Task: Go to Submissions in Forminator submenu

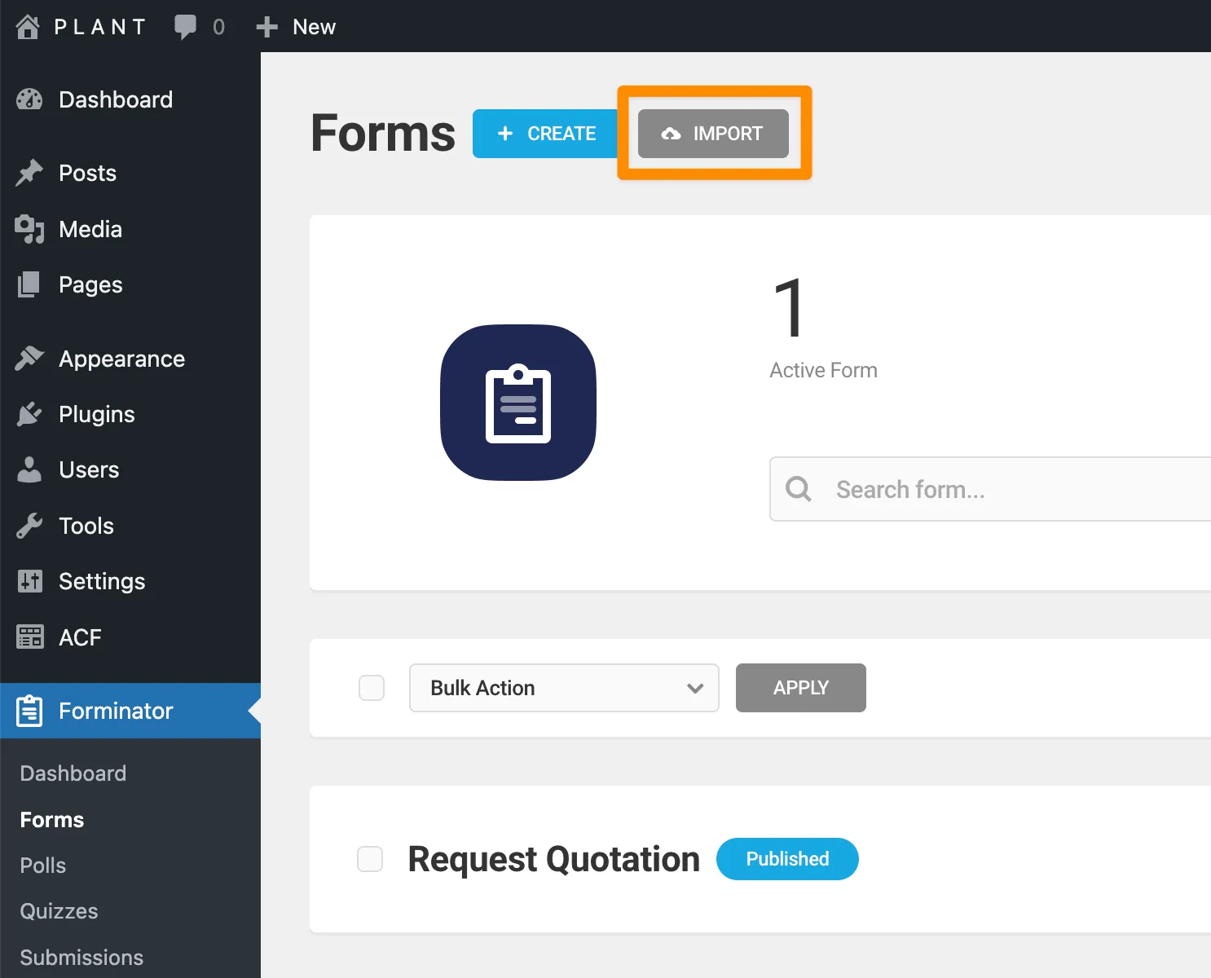Action: [81, 958]
